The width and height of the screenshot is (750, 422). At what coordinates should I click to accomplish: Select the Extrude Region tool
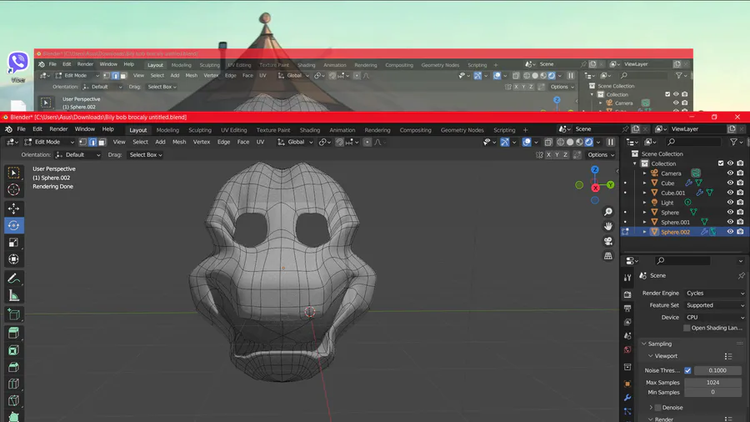[x=13, y=333]
